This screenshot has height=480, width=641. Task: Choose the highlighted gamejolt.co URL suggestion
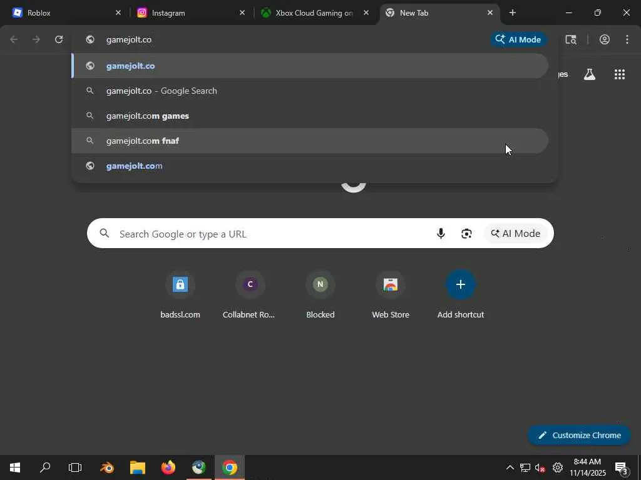(310, 66)
